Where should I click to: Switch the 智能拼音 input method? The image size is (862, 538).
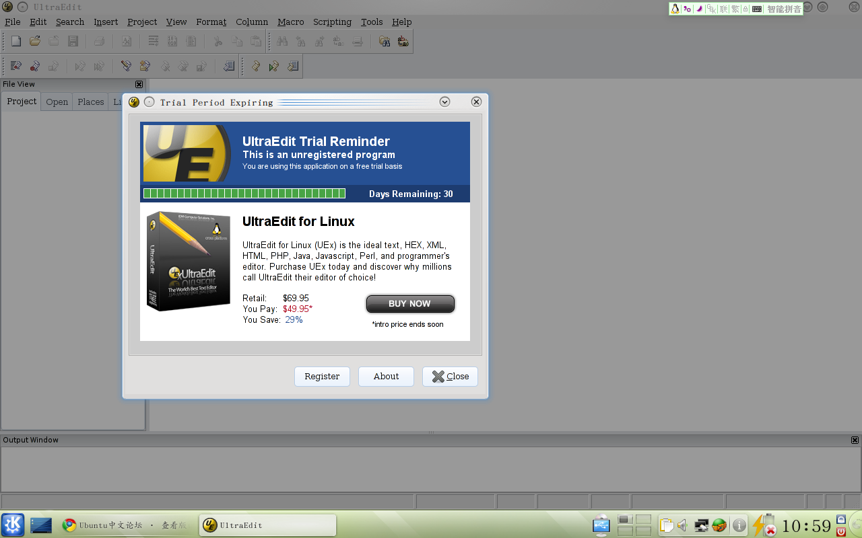[784, 9]
